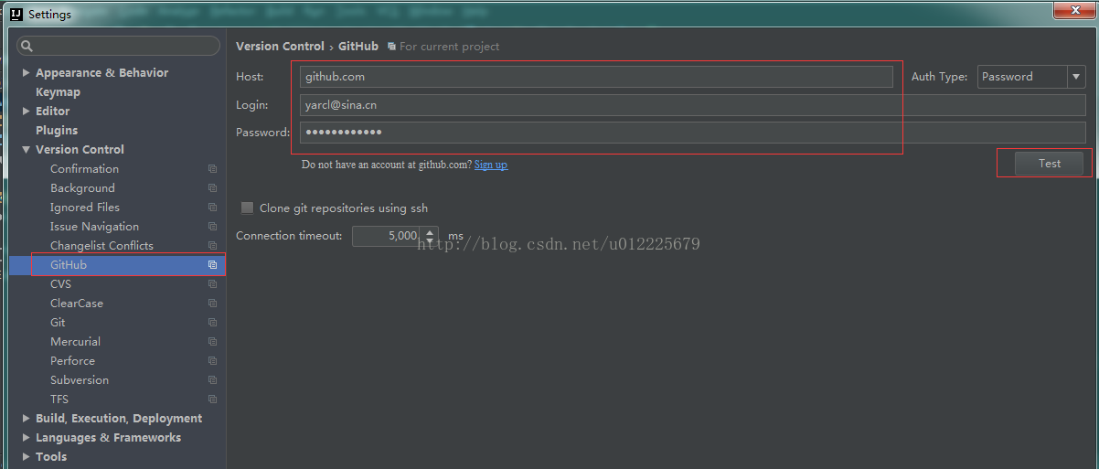The height and width of the screenshot is (469, 1099).
Task: Click the IntelliJ logo in the title bar
Action: 16,14
